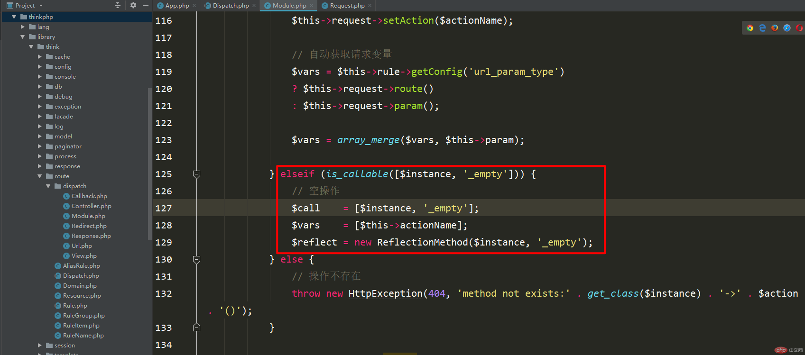Open Domain.php file
The image size is (805, 355).
[80, 285]
